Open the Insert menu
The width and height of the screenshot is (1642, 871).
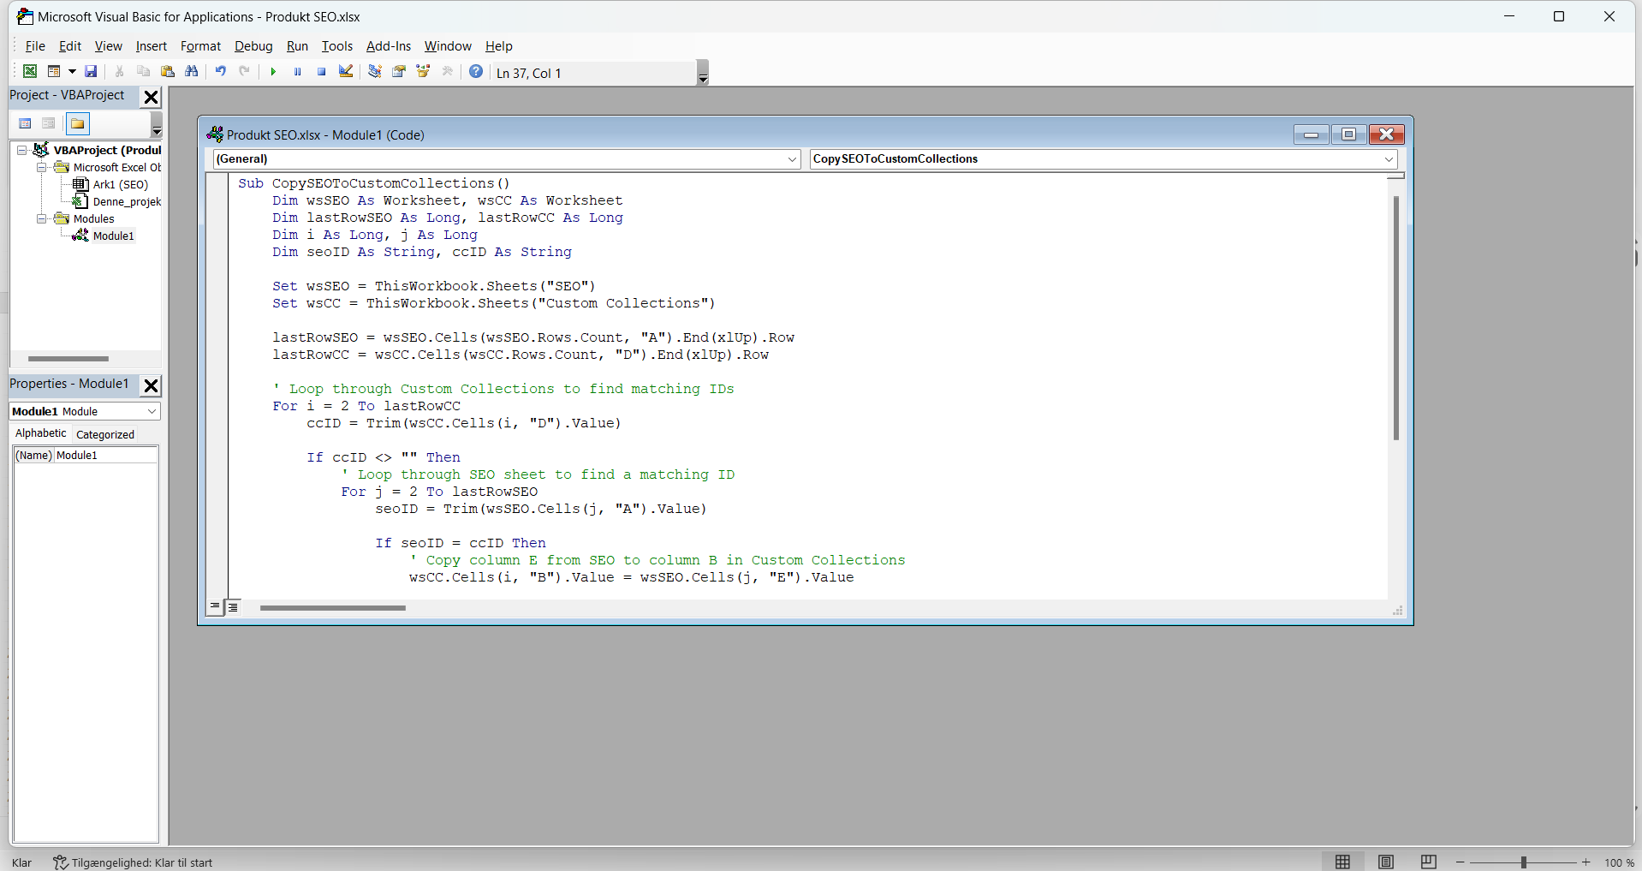(x=152, y=46)
